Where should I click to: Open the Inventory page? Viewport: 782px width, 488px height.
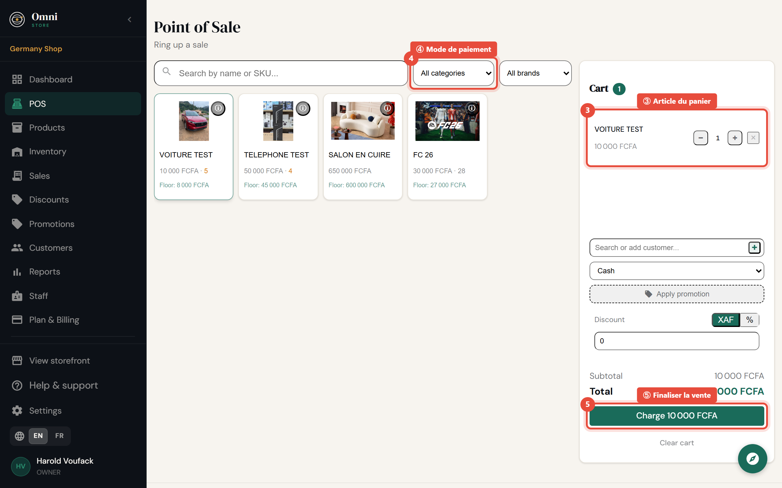[73, 151]
